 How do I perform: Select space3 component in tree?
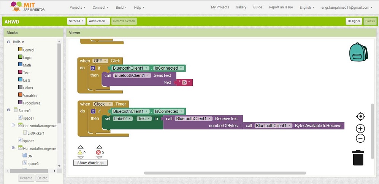click(x=30, y=164)
